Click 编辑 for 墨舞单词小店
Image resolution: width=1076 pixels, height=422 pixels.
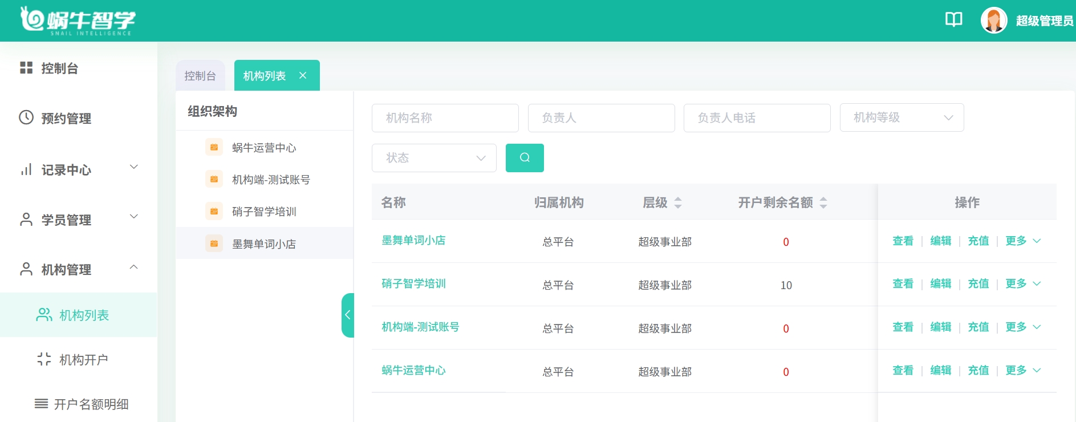(x=940, y=241)
